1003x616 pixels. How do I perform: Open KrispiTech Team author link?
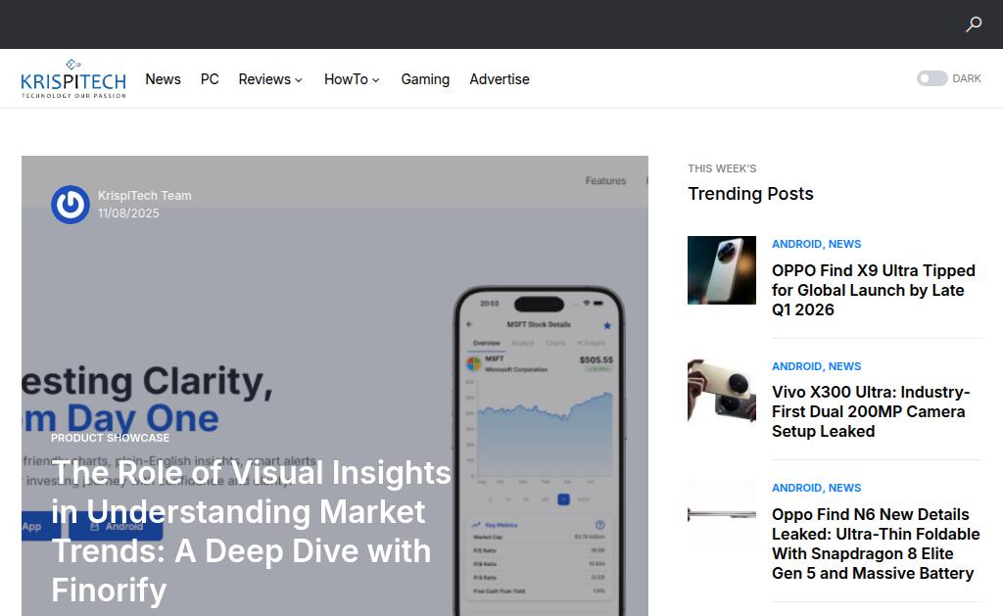(145, 196)
